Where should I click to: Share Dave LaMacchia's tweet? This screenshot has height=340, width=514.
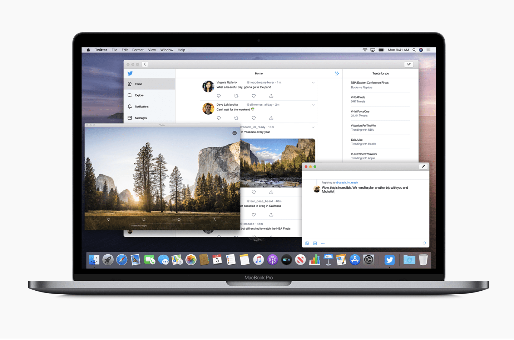tap(271, 118)
